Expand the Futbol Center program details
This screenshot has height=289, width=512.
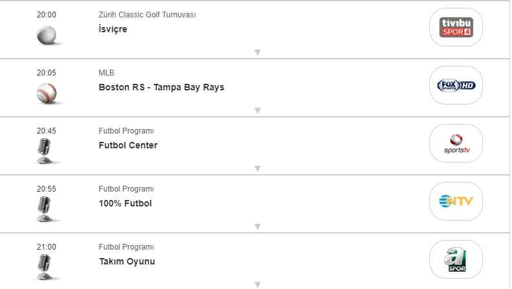257,169
